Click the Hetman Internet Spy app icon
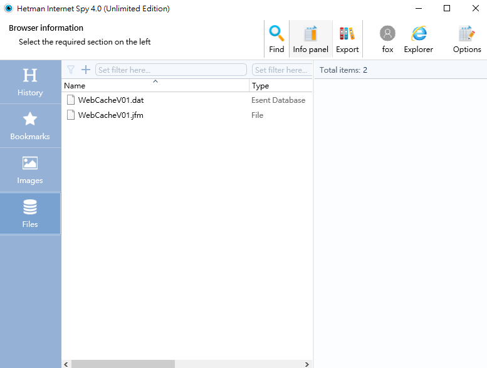Image resolution: width=487 pixels, height=368 pixels. [9, 8]
